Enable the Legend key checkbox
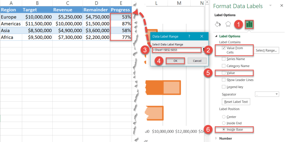The height and width of the screenshot is (142, 285). [224, 87]
